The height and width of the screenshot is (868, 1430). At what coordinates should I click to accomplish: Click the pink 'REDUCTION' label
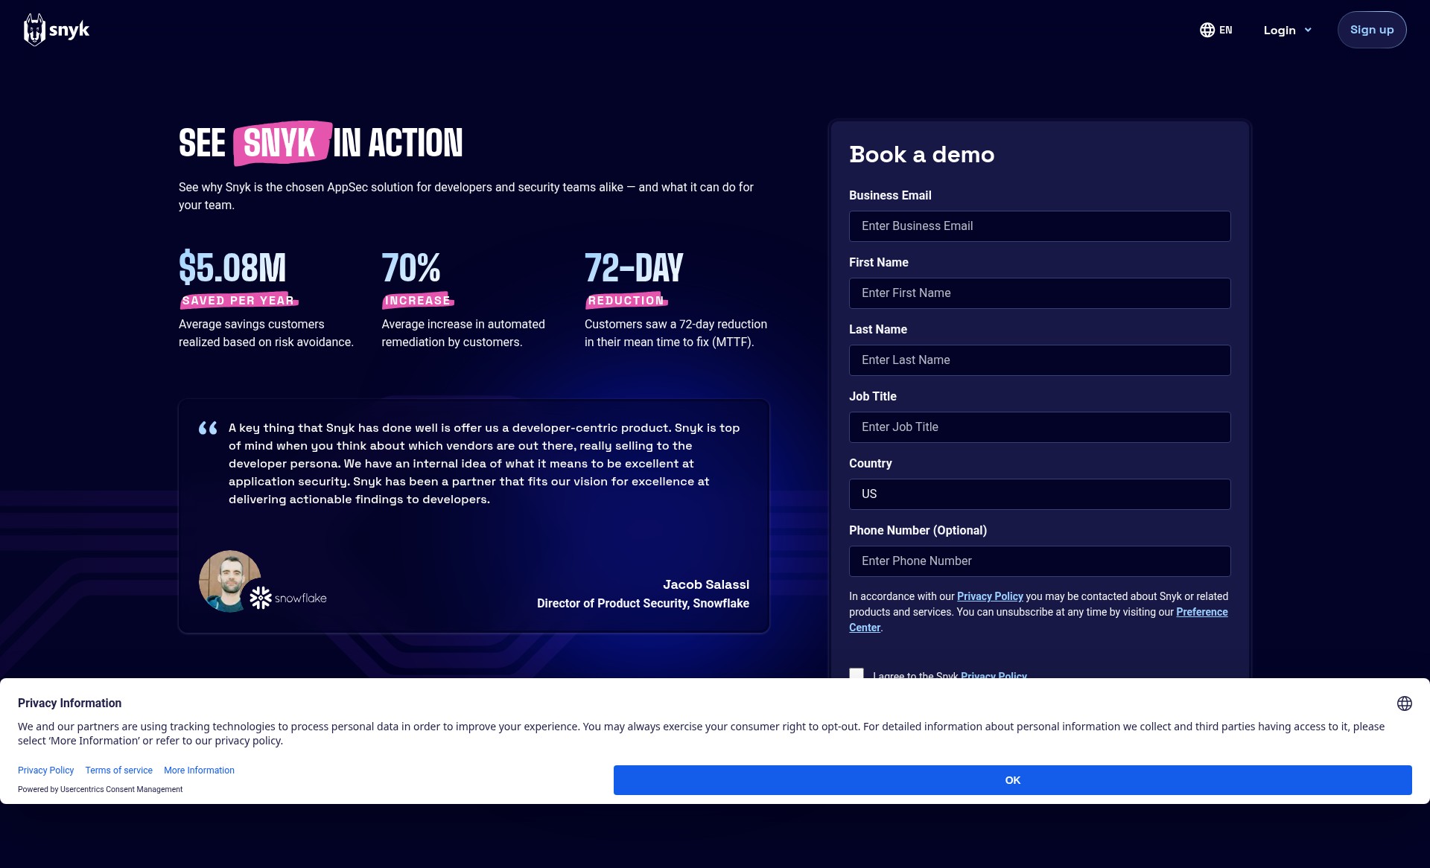point(626,301)
